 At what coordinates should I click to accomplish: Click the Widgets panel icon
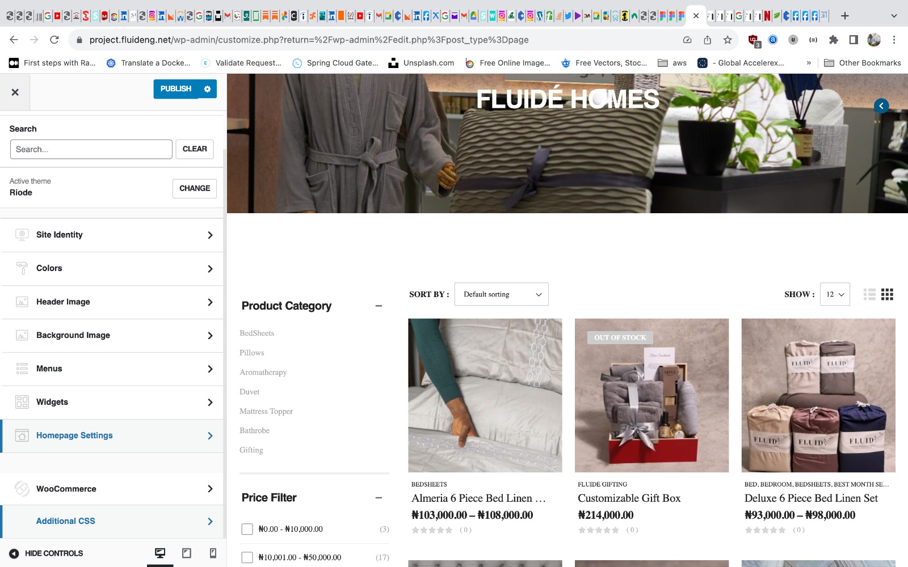click(x=22, y=402)
